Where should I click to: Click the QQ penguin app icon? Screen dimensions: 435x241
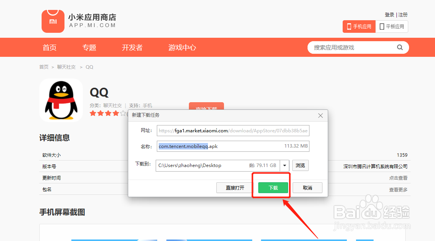(61, 100)
